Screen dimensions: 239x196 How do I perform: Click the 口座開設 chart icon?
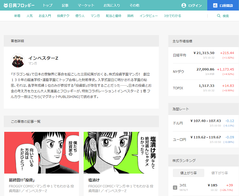pyautogui.click(x=215, y=5)
